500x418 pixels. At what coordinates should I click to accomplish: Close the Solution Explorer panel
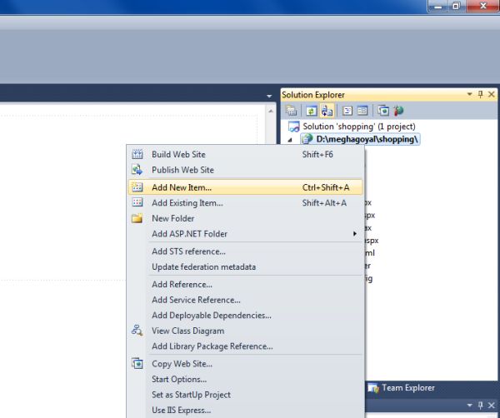(492, 94)
